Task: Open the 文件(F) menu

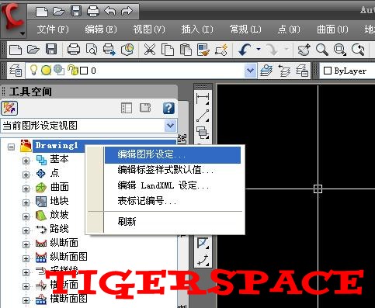Action: (x=53, y=29)
